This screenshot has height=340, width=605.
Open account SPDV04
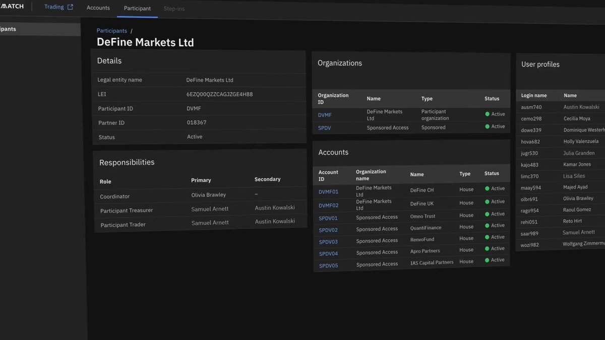329,254
